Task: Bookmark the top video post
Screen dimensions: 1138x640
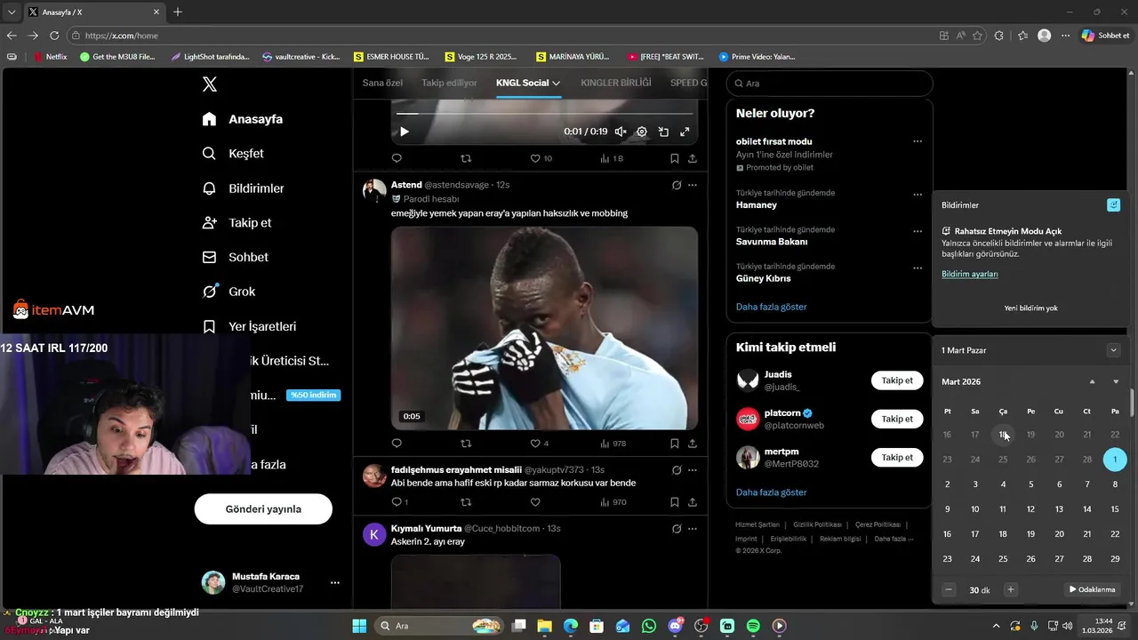Action: 674,158
